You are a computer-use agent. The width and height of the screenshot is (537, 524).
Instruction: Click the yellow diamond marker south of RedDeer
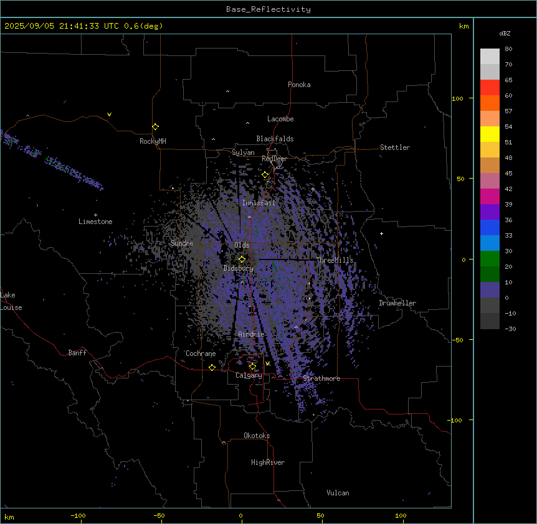pyautogui.click(x=265, y=175)
